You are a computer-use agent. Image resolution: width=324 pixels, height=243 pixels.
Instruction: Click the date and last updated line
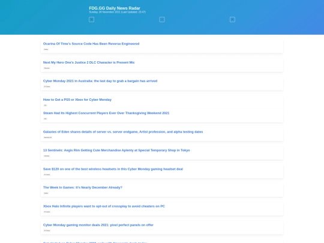click(118, 12)
